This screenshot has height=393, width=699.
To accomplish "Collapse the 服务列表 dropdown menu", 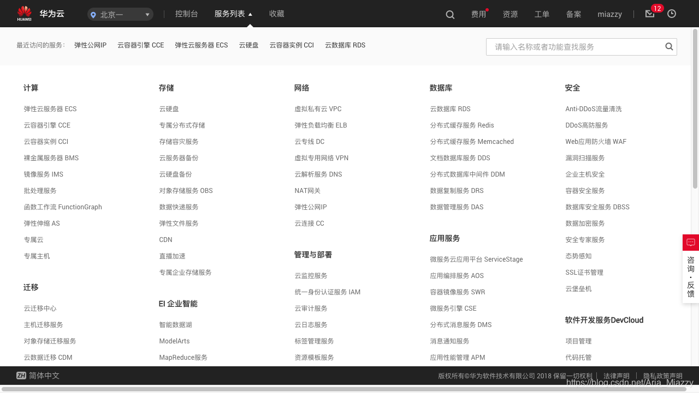I will pyautogui.click(x=234, y=14).
